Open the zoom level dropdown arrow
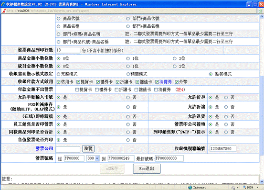The image size is (264, 190). click(258, 187)
